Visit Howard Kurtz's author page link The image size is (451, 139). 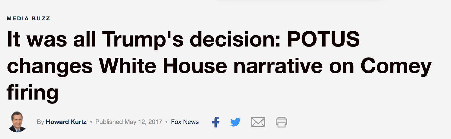(x=66, y=122)
